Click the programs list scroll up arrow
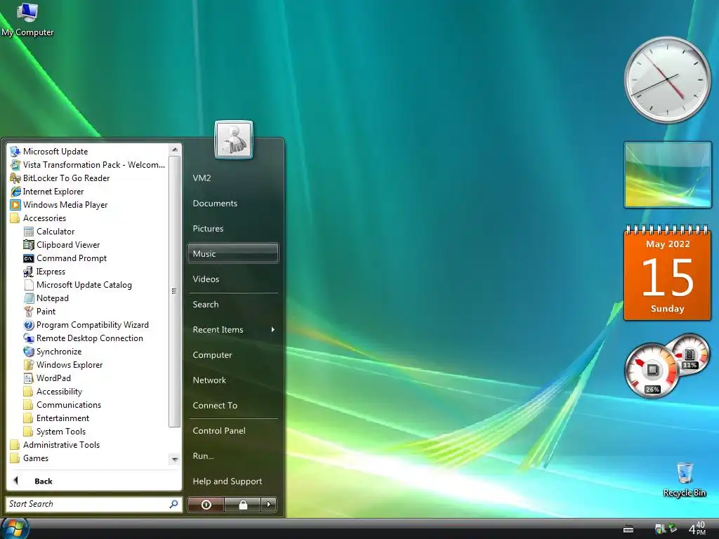This screenshot has width=719, height=539. pos(174,149)
